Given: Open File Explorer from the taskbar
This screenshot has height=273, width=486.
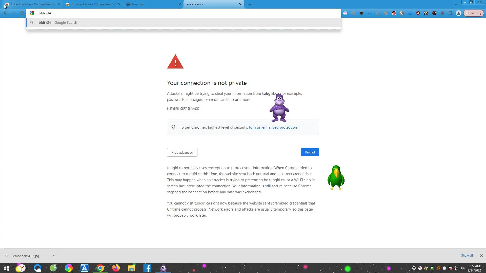Looking at the screenshot, I should click(131, 268).
